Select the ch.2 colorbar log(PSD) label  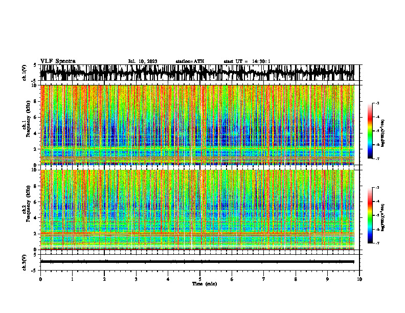[x=383, y=217]
